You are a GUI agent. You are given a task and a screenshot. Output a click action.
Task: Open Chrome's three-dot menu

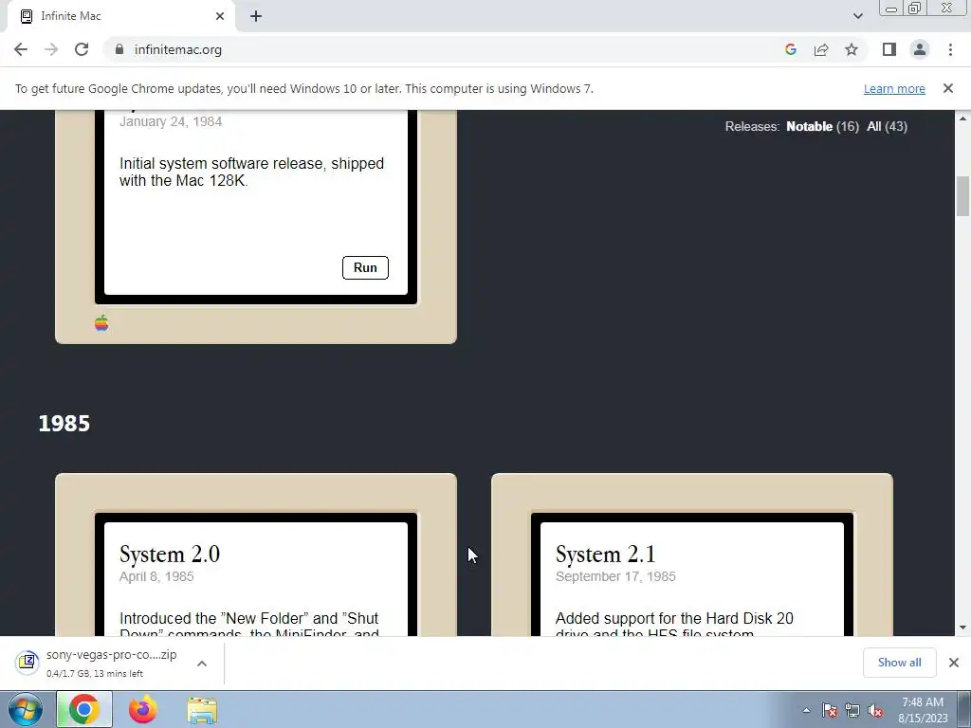(950, 49)
